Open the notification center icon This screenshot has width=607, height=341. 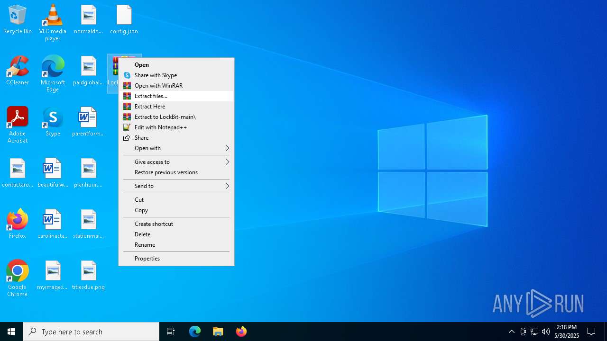[591, 332]
